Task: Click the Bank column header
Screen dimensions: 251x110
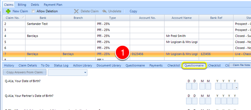Action: 43,18
